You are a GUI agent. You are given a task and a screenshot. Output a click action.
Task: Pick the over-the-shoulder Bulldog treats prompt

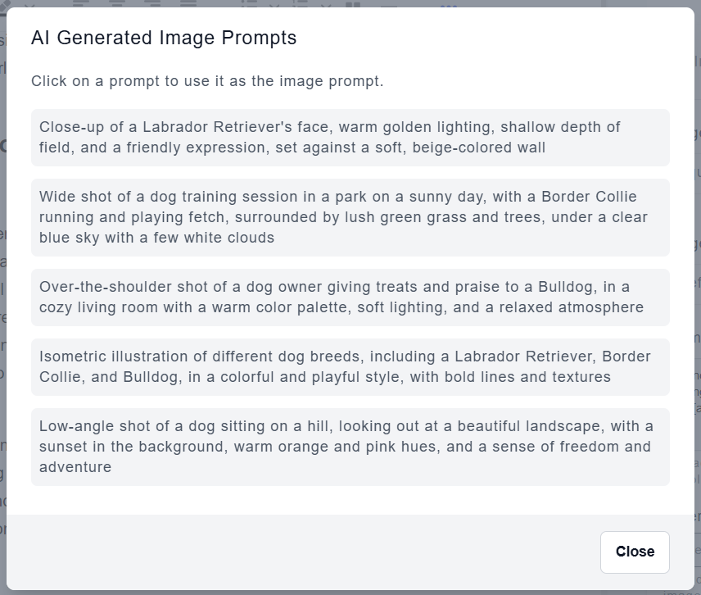point(350,297)
